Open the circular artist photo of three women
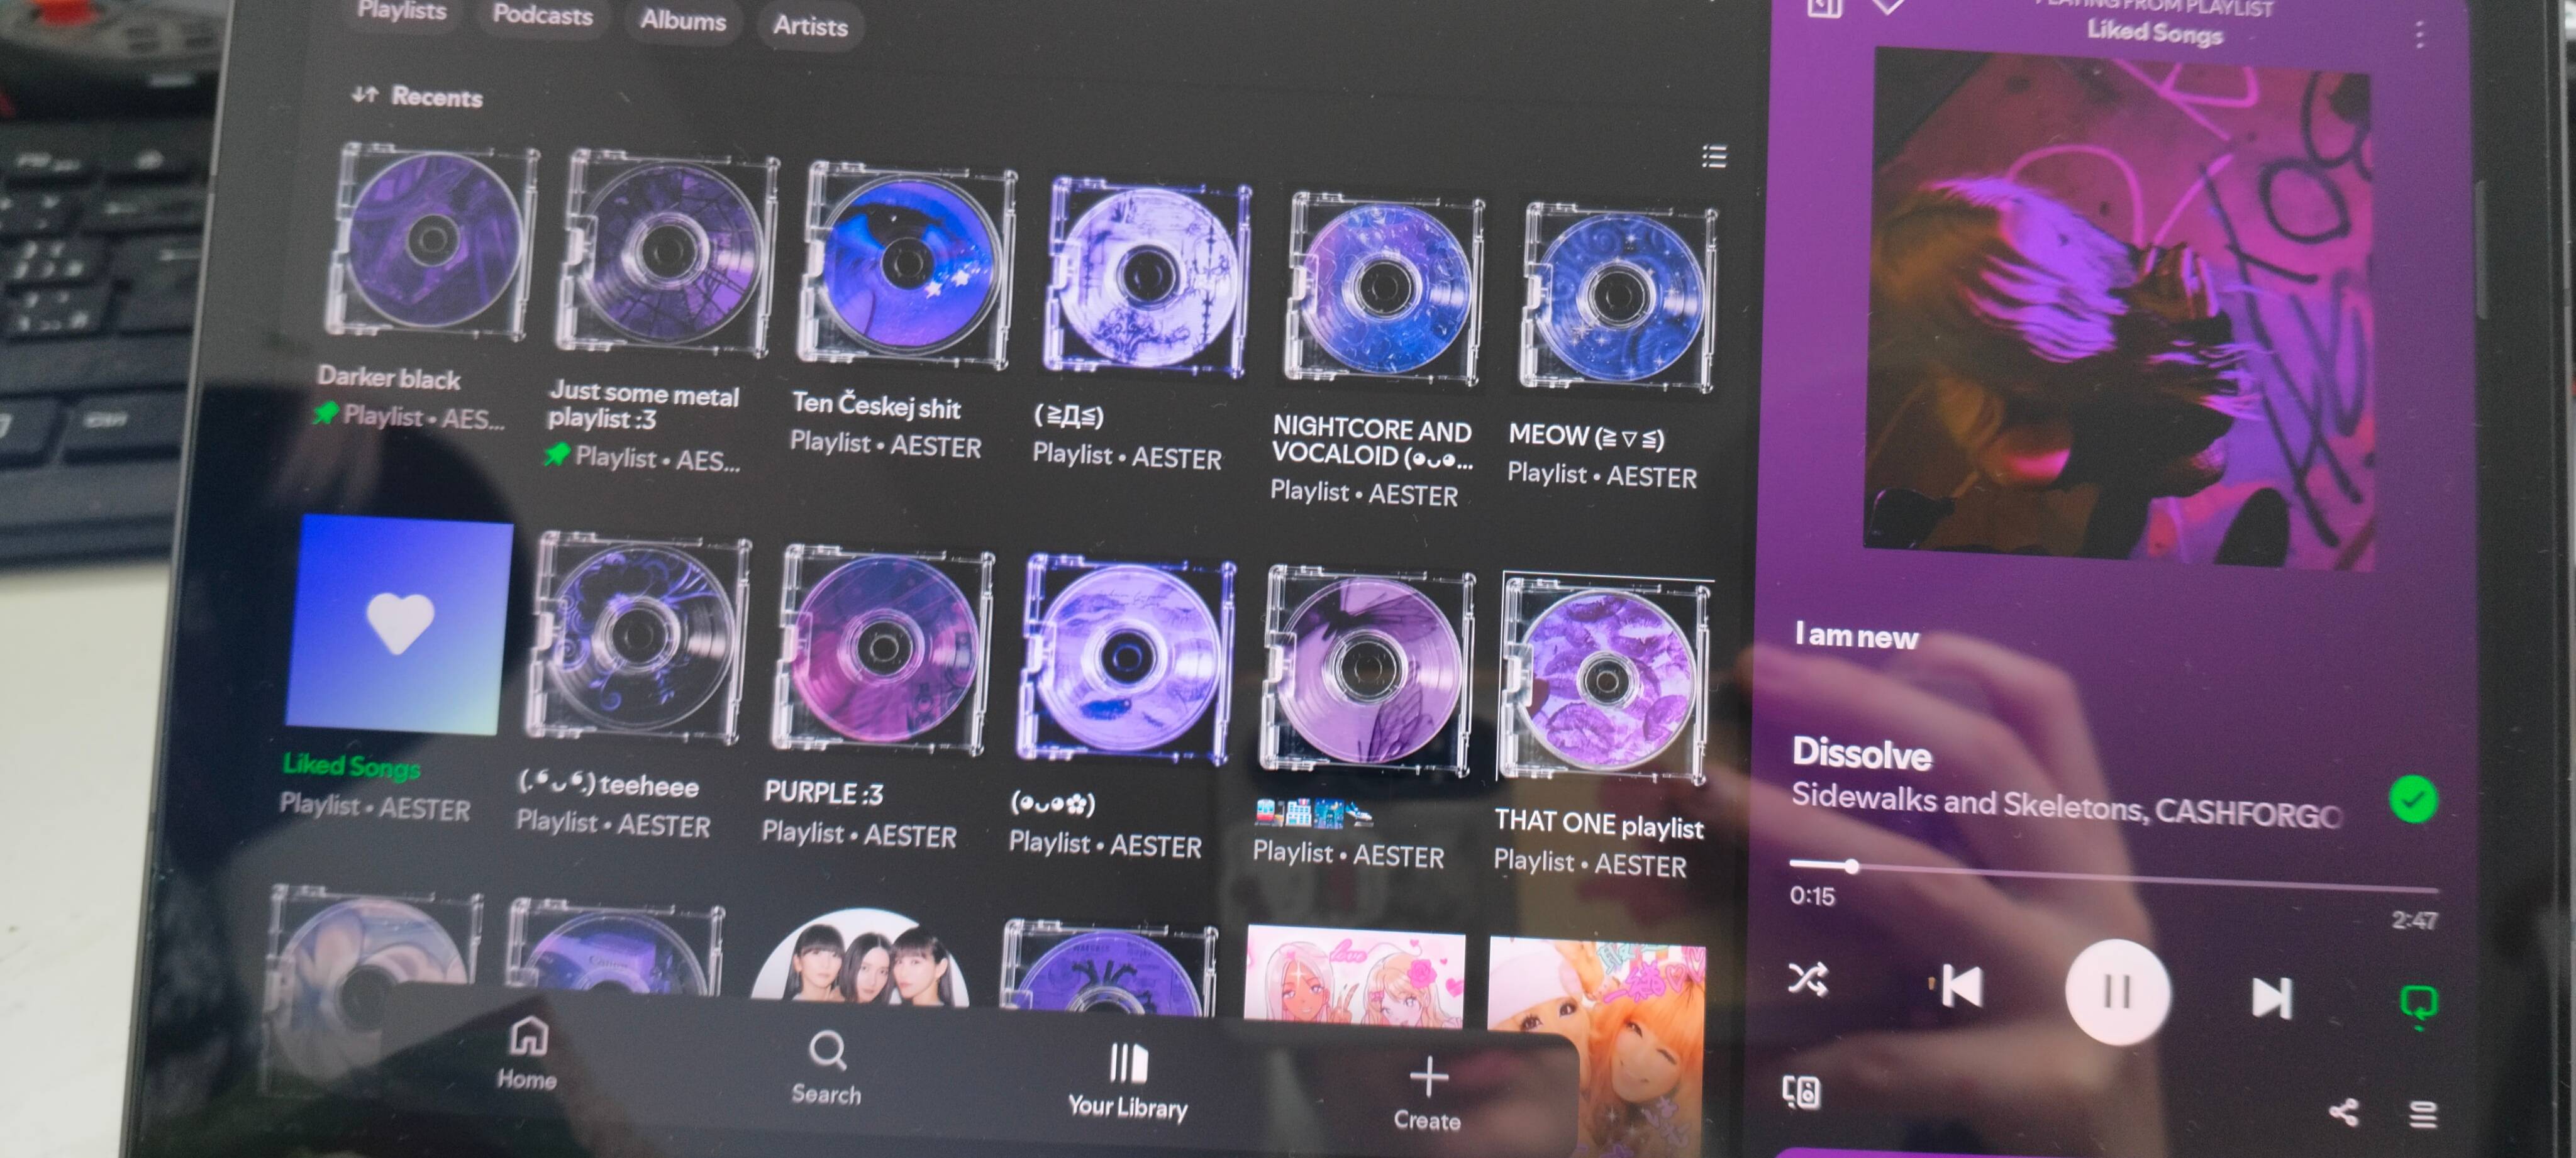2576x1158 pixels. point(860,957)
